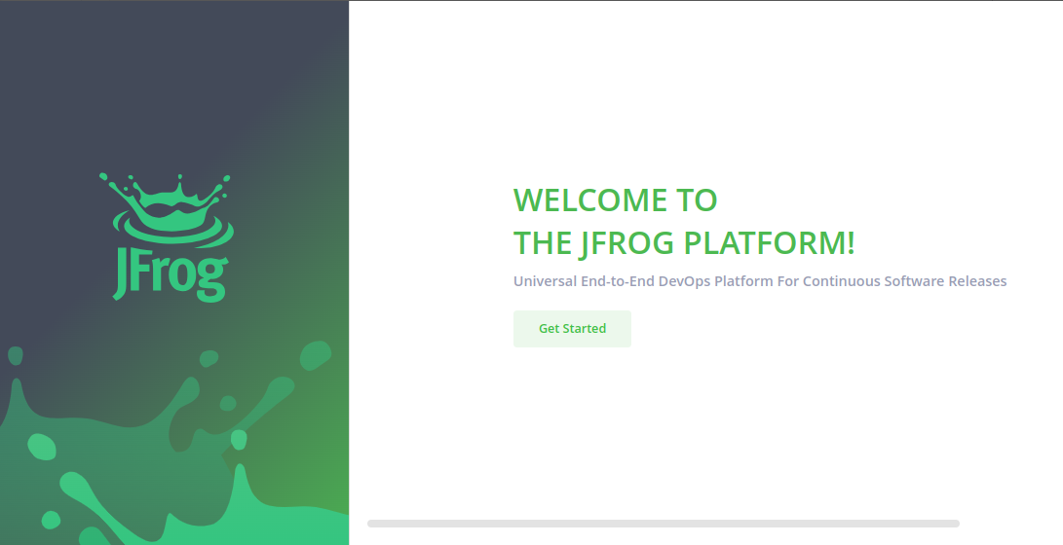Screen dimensions: 1063x545
Task: Click the "Universal End-to-End DevOps Platform" subtitle
Action: point(759,281)
